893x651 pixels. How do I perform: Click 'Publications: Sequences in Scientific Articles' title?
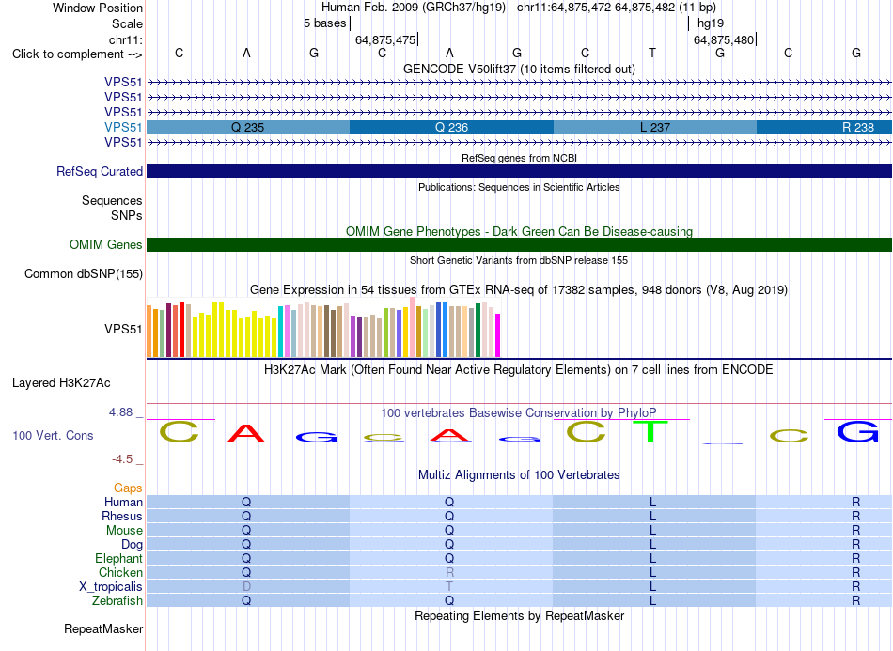pos(519,187)
